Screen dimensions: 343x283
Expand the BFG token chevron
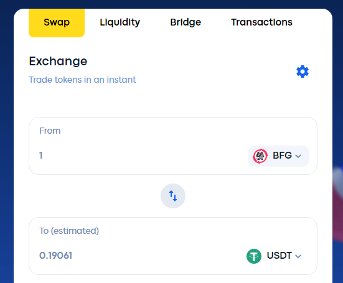pos(298,156)
